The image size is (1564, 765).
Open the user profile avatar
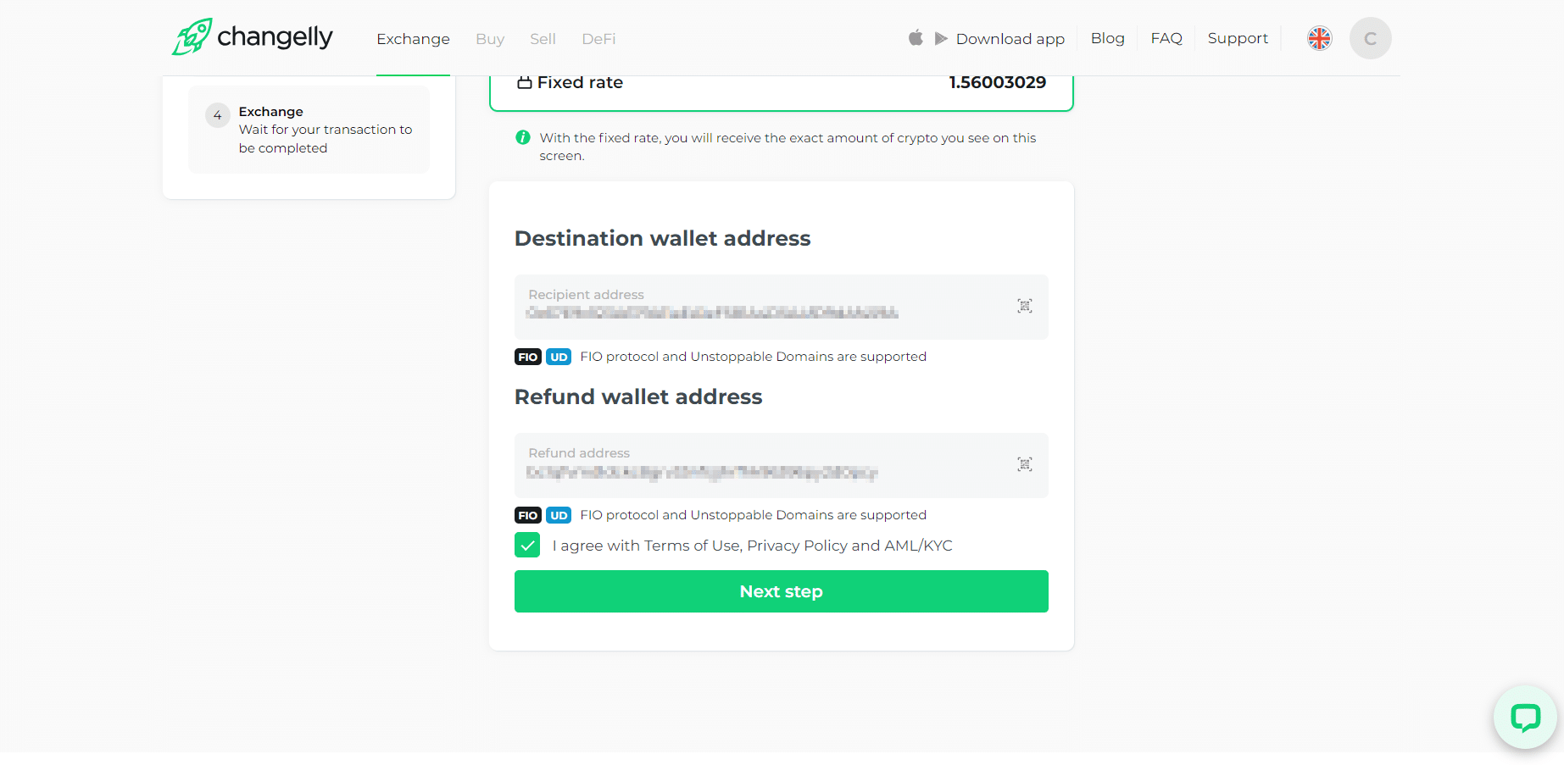click(x=1370, y=38)
